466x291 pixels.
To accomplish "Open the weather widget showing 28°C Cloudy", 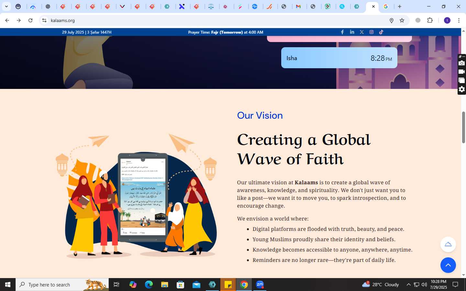I will point(381,285).
